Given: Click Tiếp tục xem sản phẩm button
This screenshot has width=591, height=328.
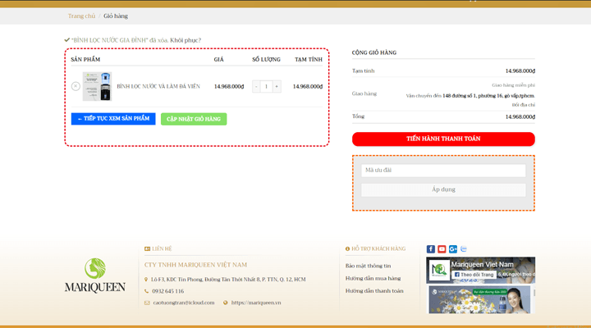Looking at the screenshot, I should tap(113, 119).
